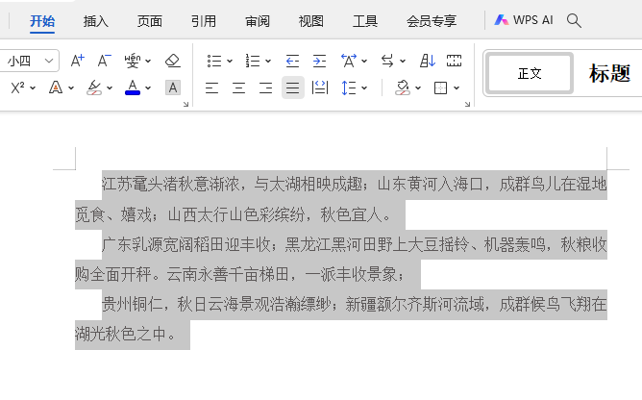Apply paragraph shading fill
642x400 pixels.
click(x=403, y=87)
